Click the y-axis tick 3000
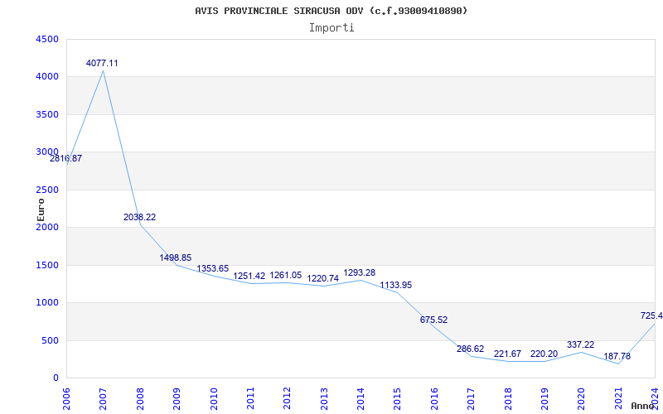Image resolution: width=663 pixels, height=414 pixels. pos(47,152)
